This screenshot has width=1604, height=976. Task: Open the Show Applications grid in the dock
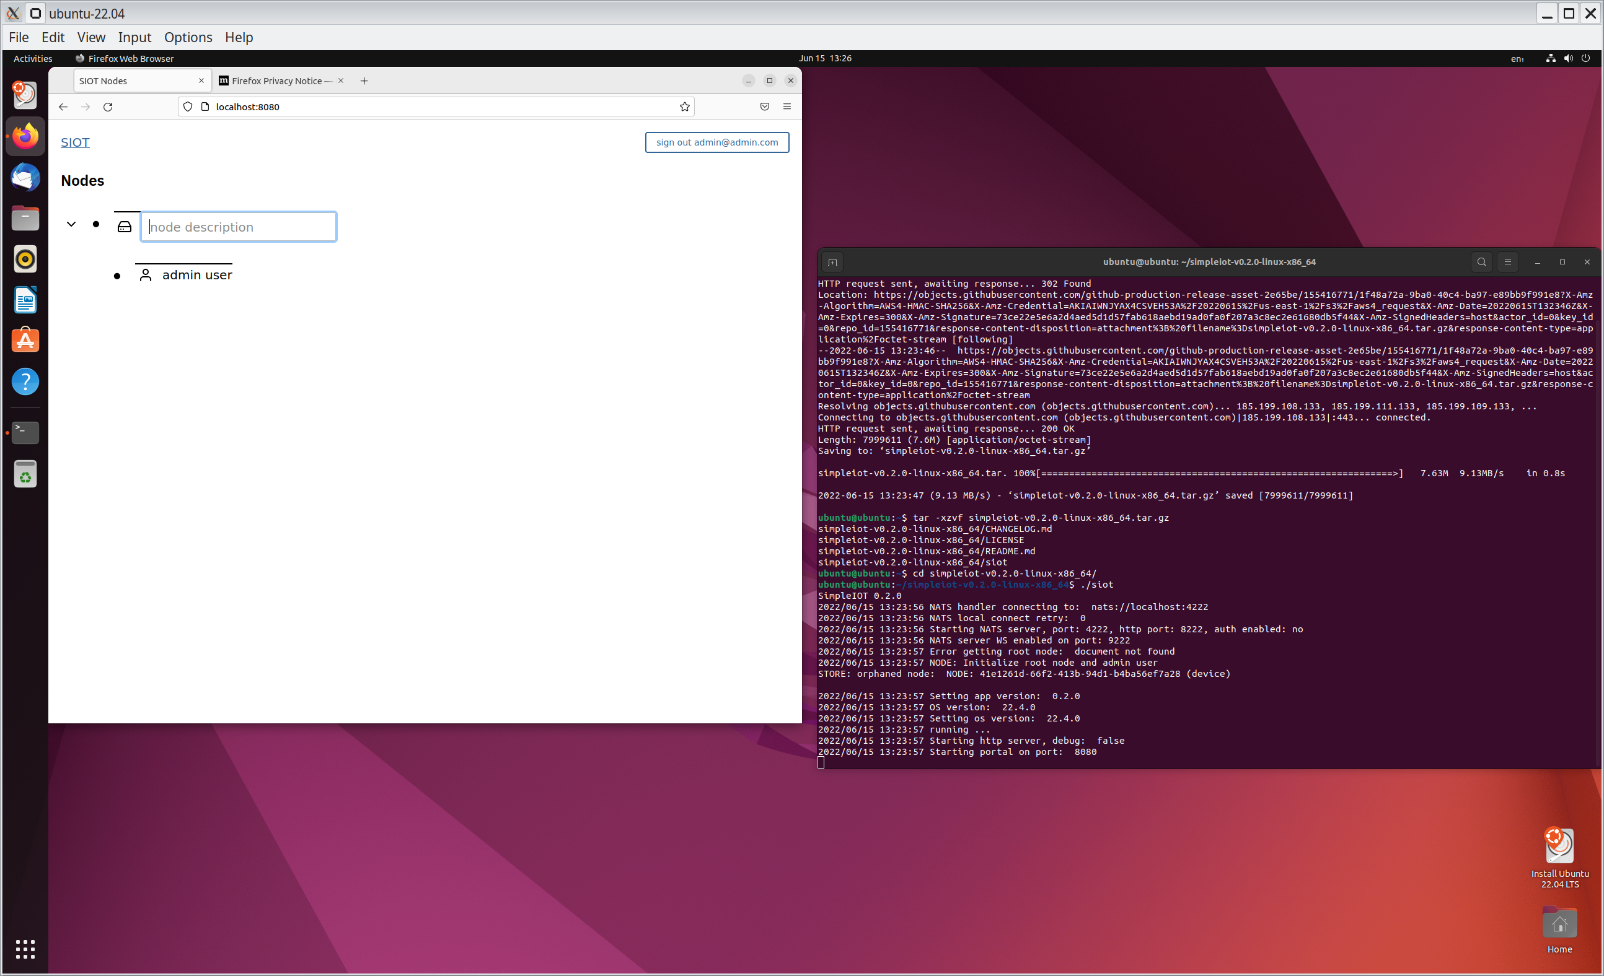pos(25,949)
